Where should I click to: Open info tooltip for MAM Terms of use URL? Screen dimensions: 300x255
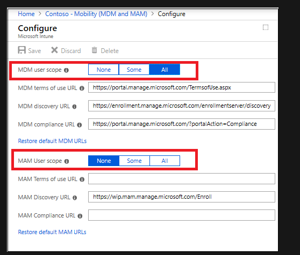(82, 179)
